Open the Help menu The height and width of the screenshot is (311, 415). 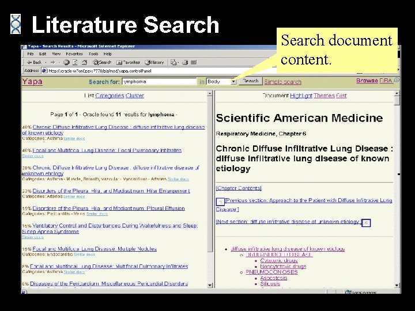coord(107,54)
